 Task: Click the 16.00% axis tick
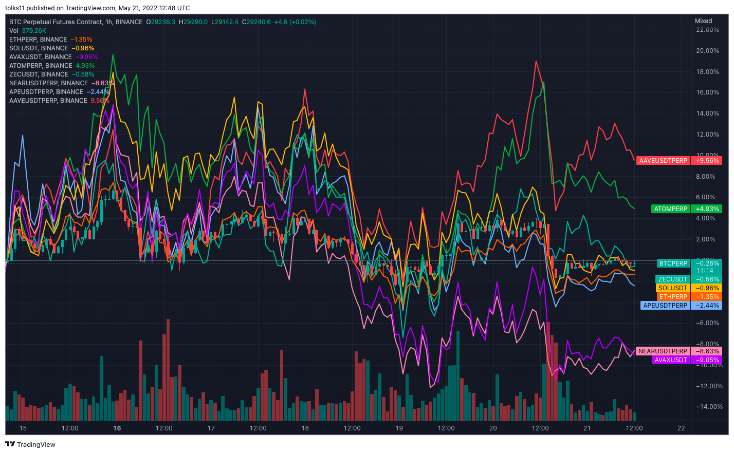pos(707,92)
